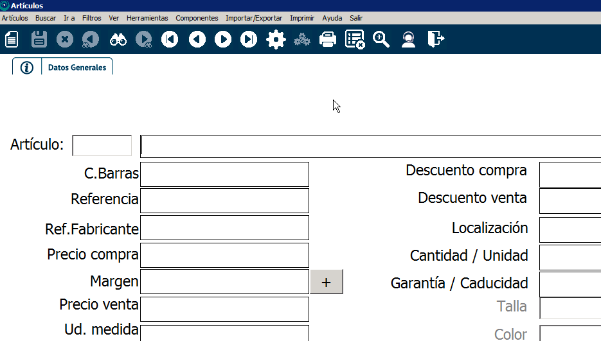Switch to the Datos Generales tab
This screenshot has width=601, height=341.
pos(77,67)
